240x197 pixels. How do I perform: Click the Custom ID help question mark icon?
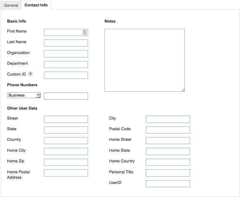coord(30,74)
